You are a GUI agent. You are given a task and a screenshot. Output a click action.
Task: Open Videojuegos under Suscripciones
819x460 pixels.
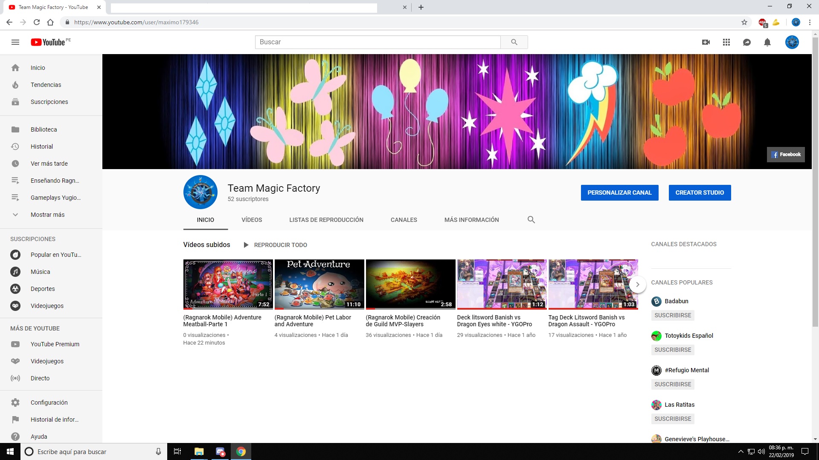[x=47, y=306]
